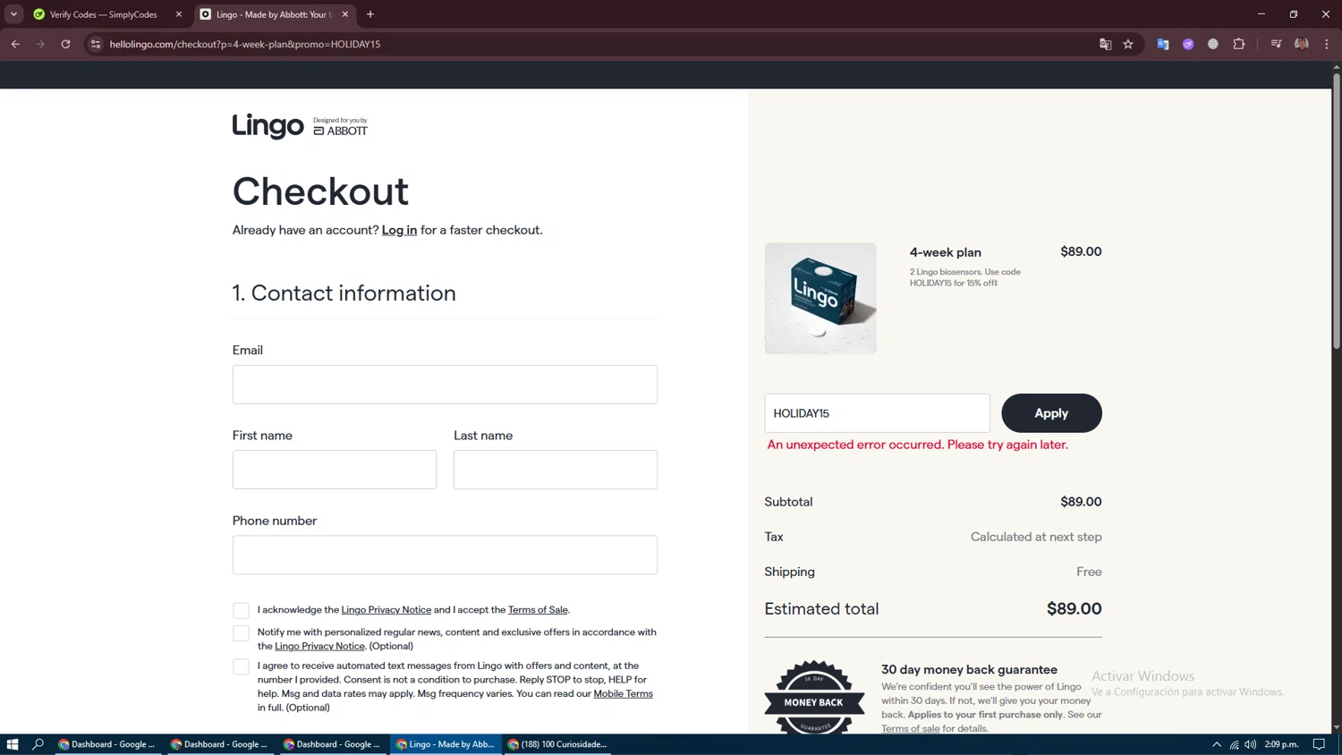This screenshot has height=755, width=1342.
Task: Open Windows taskbar search
Action: pos(38,744)
